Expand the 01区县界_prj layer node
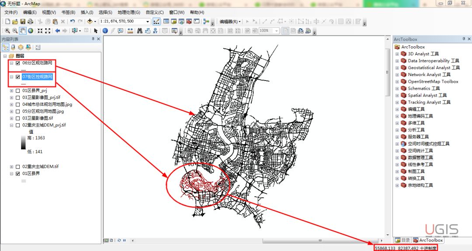 (x=12, y=91)
